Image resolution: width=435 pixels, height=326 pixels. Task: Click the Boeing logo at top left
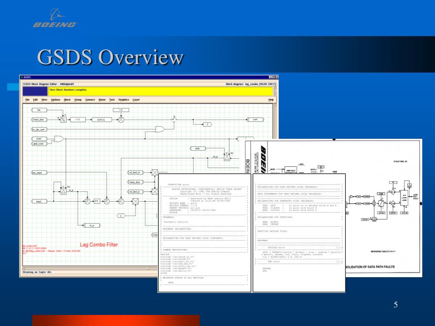[x=55, y=18]
